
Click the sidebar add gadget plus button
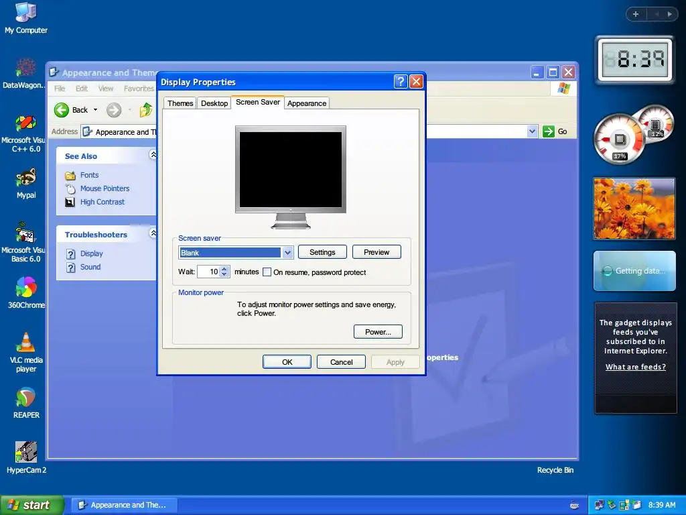coord(636,14)
